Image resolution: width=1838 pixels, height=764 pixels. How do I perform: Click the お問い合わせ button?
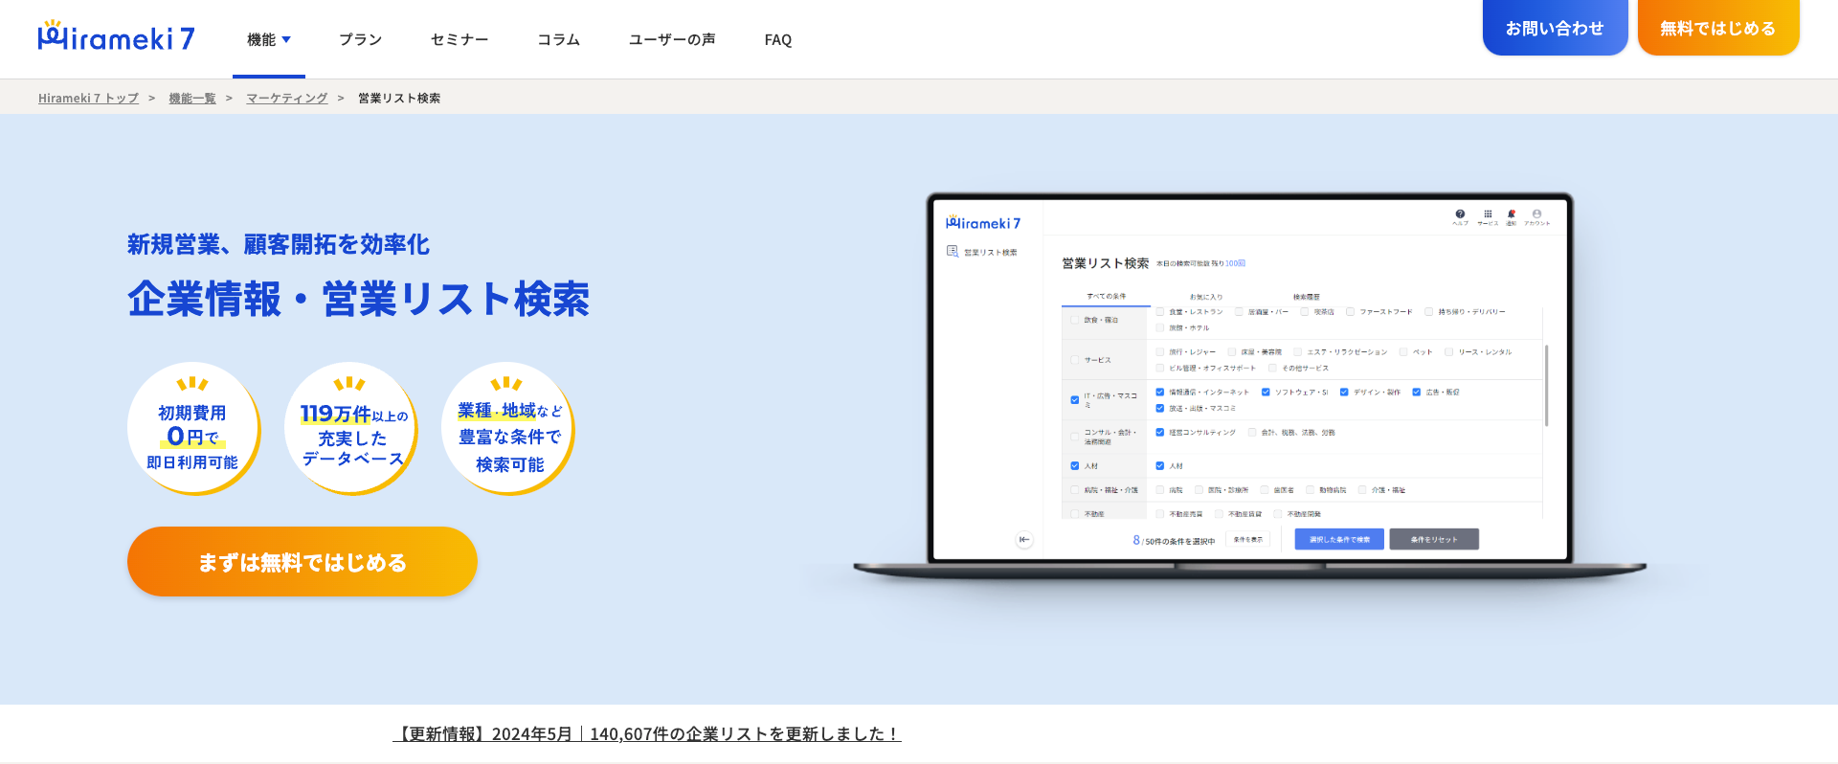click(x=1555, y=28)
